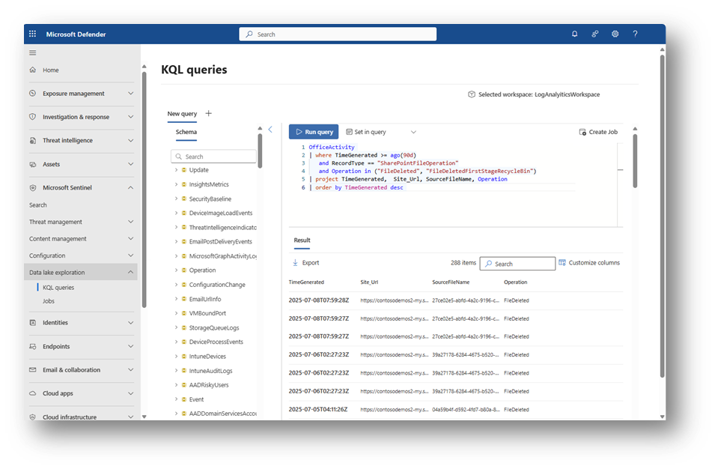This screenshot has width=715, height=469.
Task: Select the Schema tab
Action: (x=186, y=132)
